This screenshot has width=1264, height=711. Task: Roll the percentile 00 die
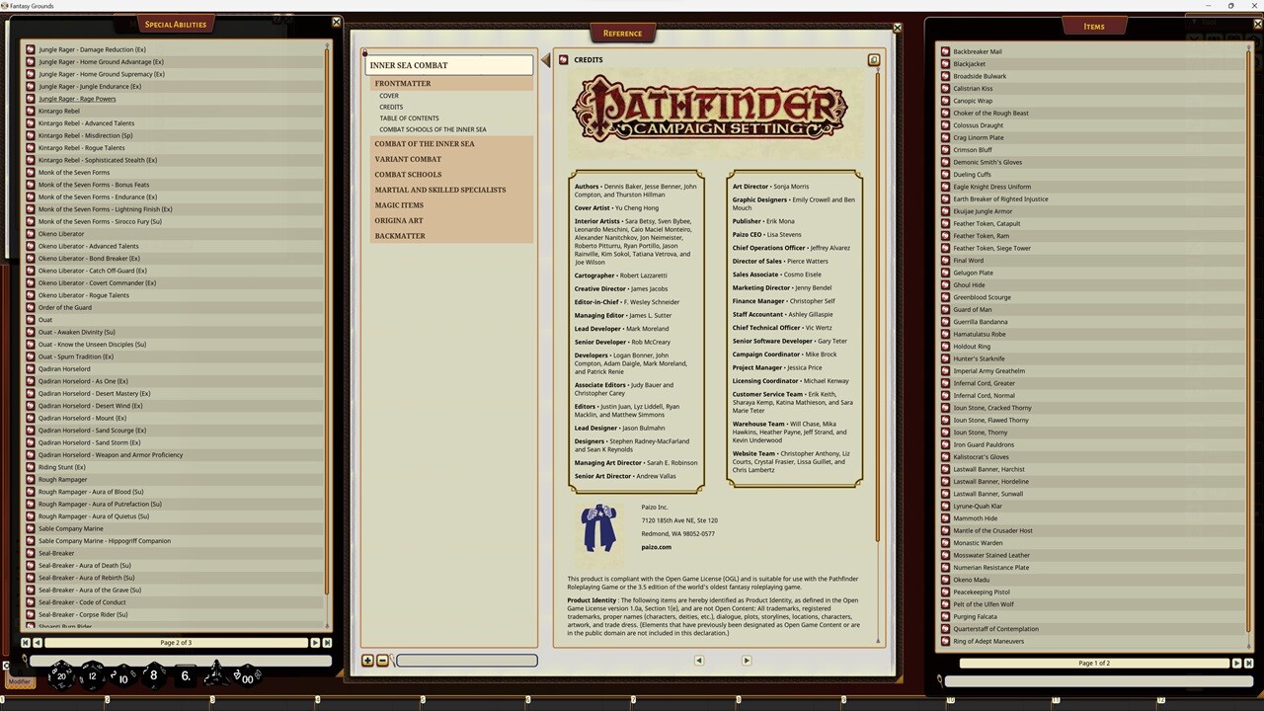point(247,677)
